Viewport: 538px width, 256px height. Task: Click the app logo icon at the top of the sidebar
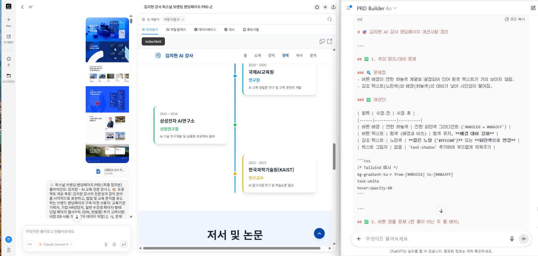point(9,6)
